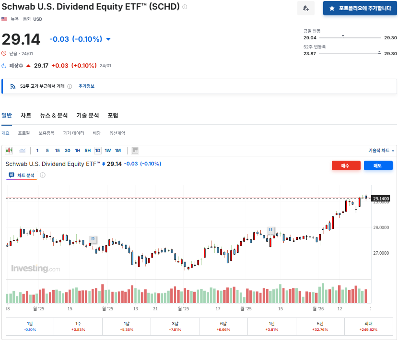
Task: Select the 개요 sub-tab
Action: (x=5, y=133)
